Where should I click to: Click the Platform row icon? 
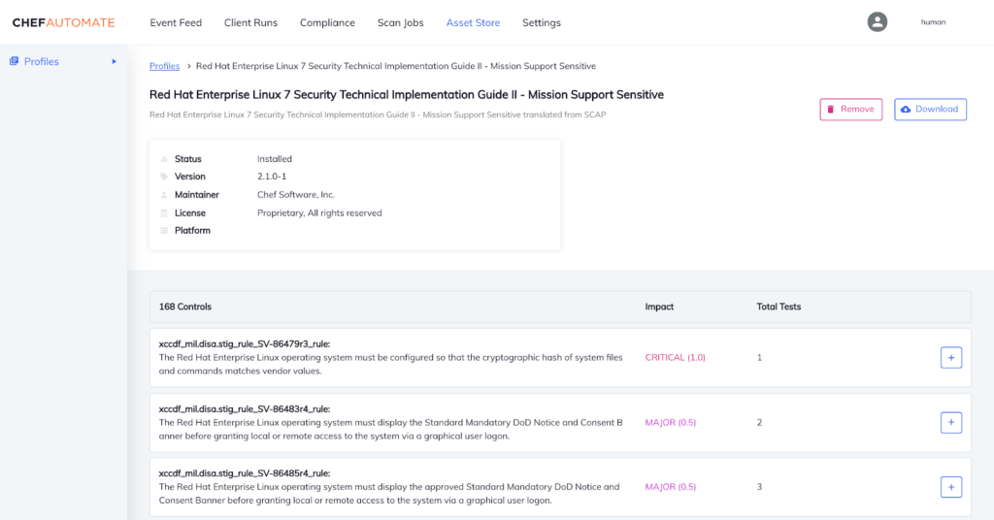[164, 231]
